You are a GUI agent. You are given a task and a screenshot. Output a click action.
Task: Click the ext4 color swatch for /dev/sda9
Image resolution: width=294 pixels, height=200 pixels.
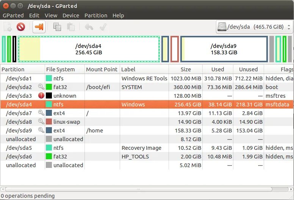(x=49, y=130)
